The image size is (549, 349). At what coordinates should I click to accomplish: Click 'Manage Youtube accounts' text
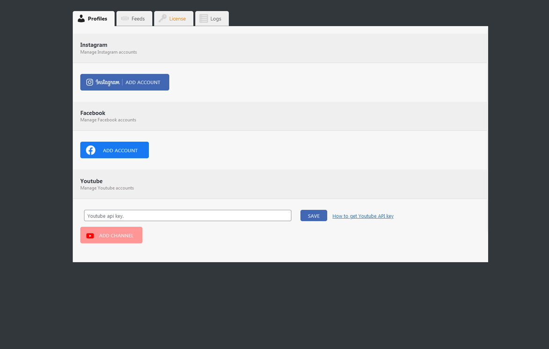click(x=107, y=188)
